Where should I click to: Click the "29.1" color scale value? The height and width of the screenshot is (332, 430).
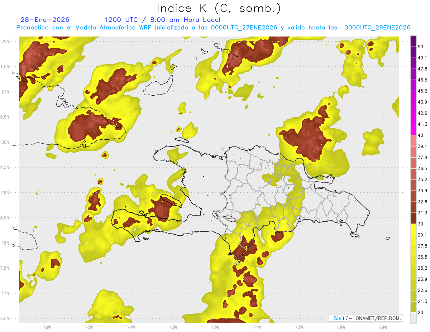(x=422, y=235)
